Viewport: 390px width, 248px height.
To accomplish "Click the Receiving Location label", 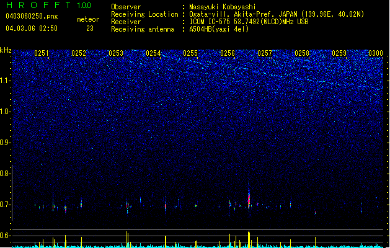I will click(144, 14).
